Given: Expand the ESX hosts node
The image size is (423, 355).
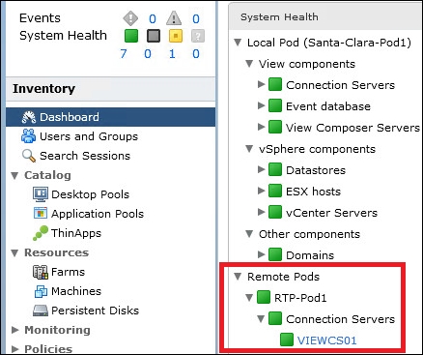Looking at the screenshot, I should pyautogui.click(x=262, y=191).
